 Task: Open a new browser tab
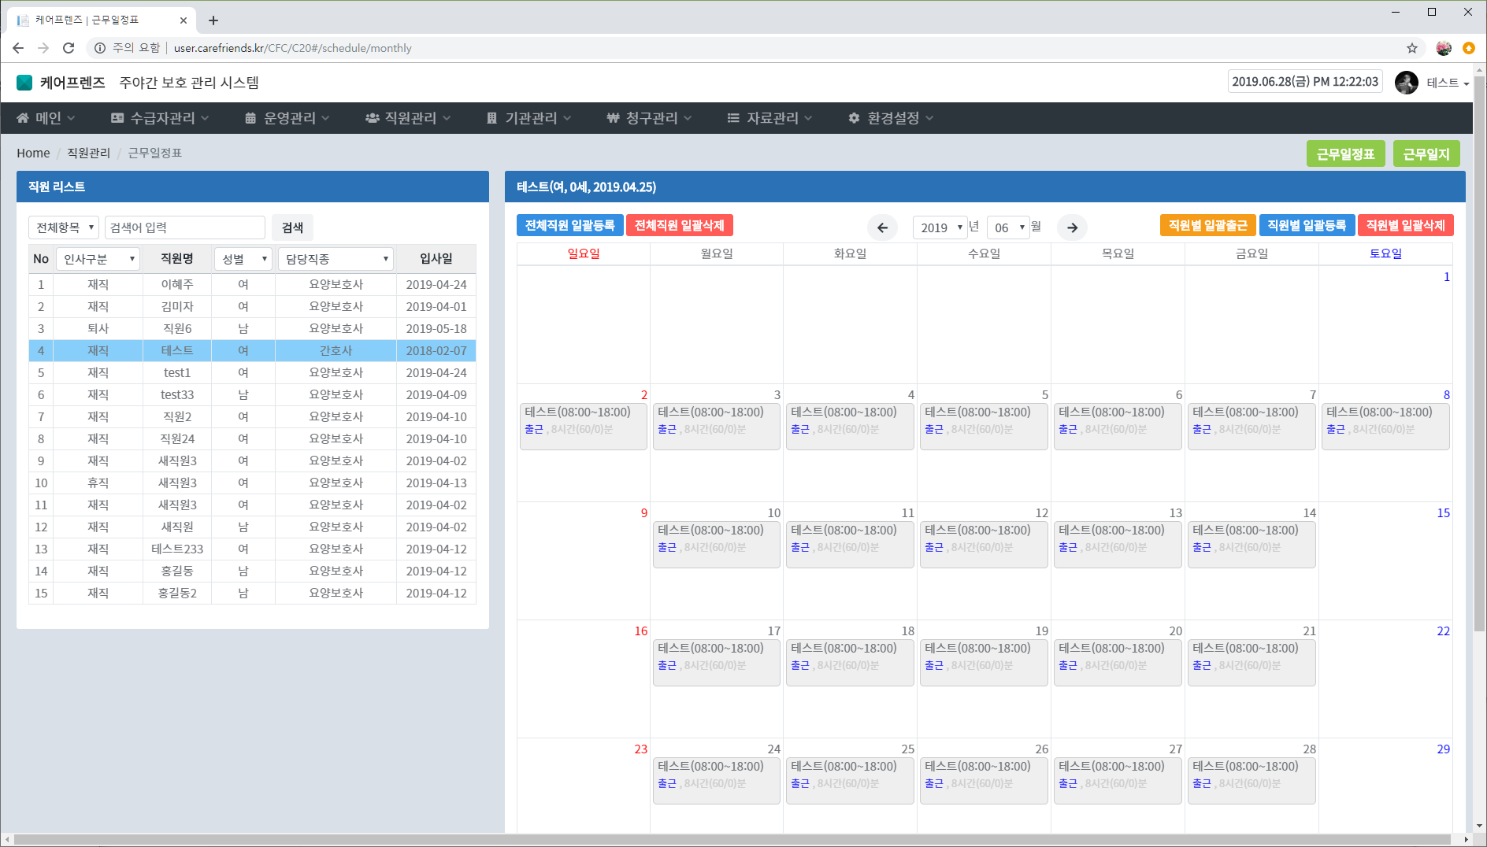coord(213,20)
